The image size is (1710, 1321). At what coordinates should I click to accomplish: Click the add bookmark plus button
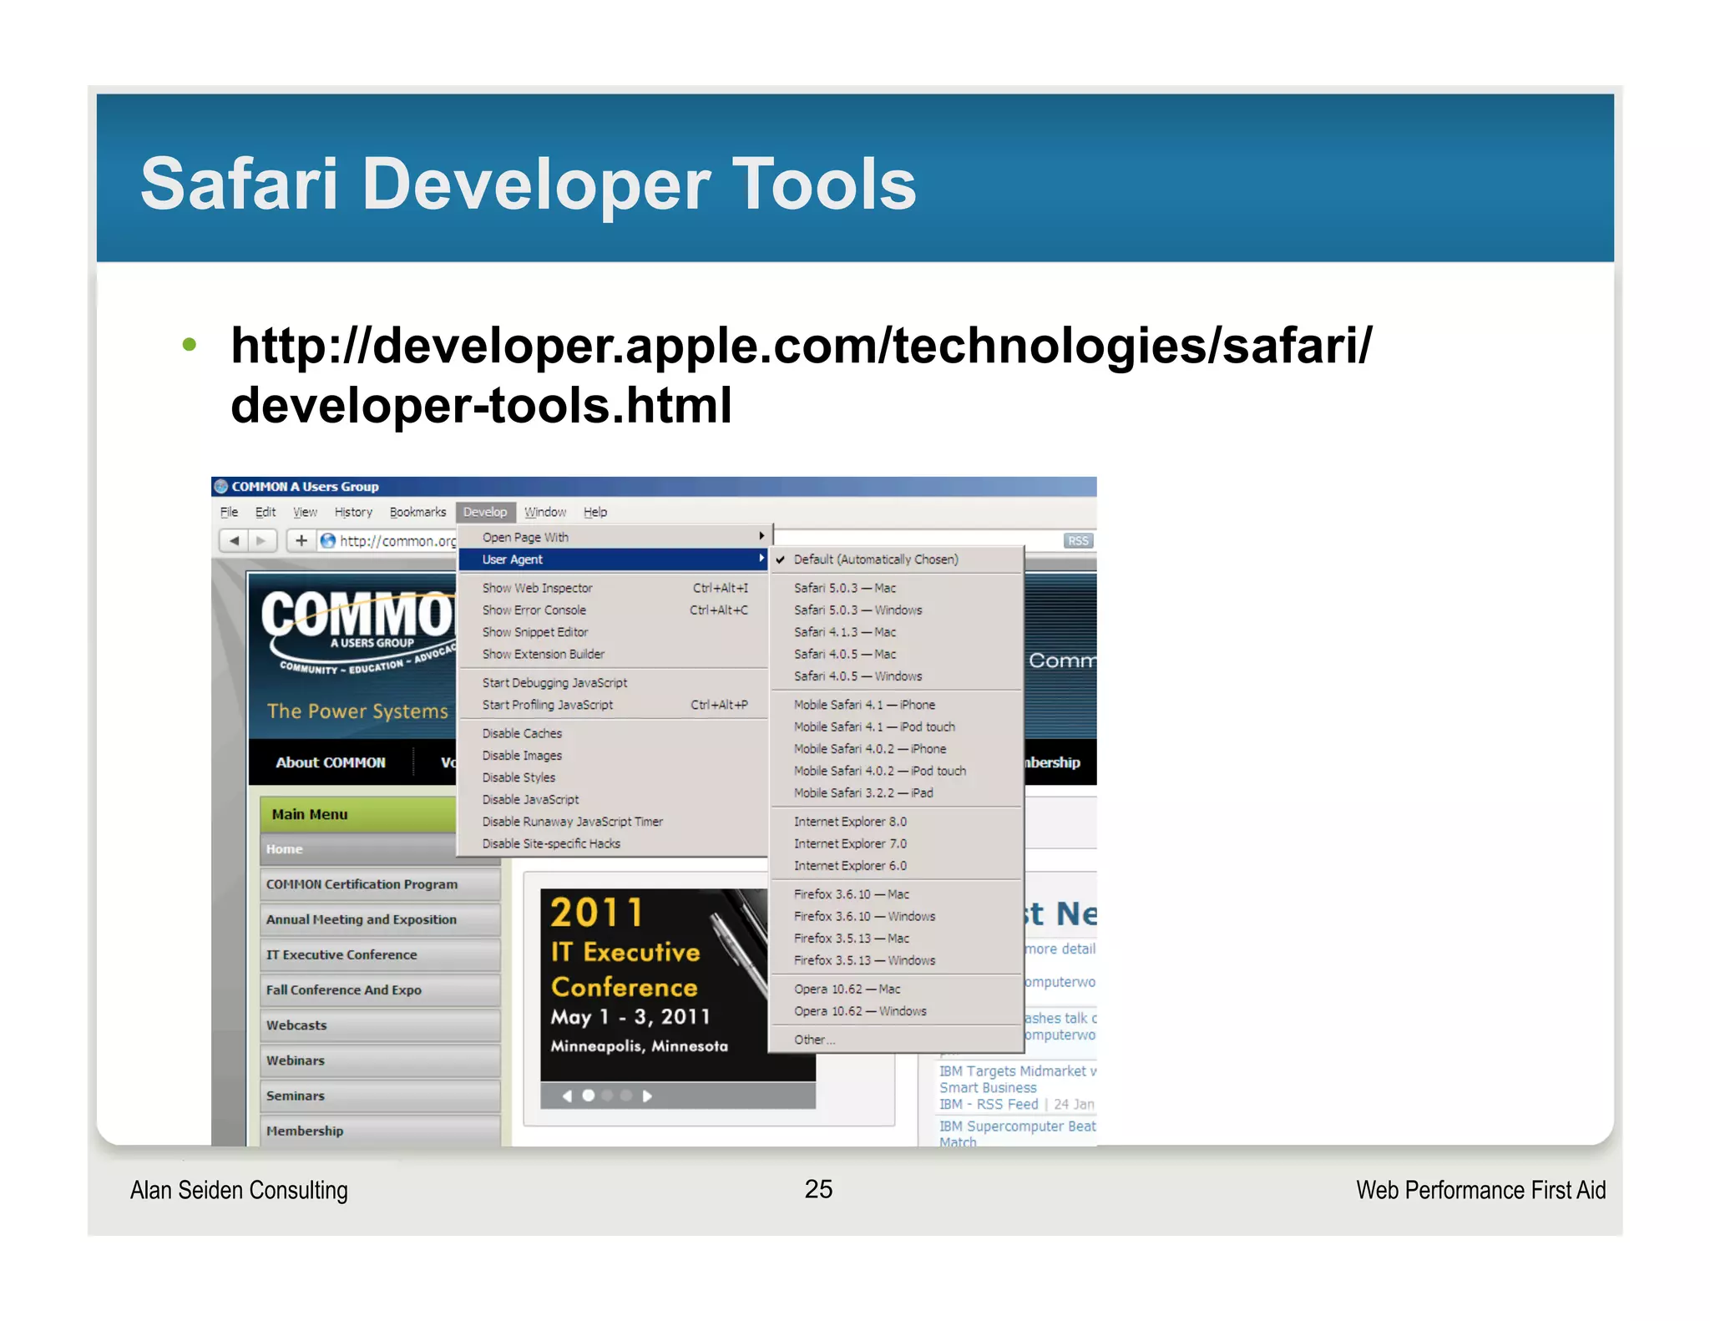[x=301, y=540]
